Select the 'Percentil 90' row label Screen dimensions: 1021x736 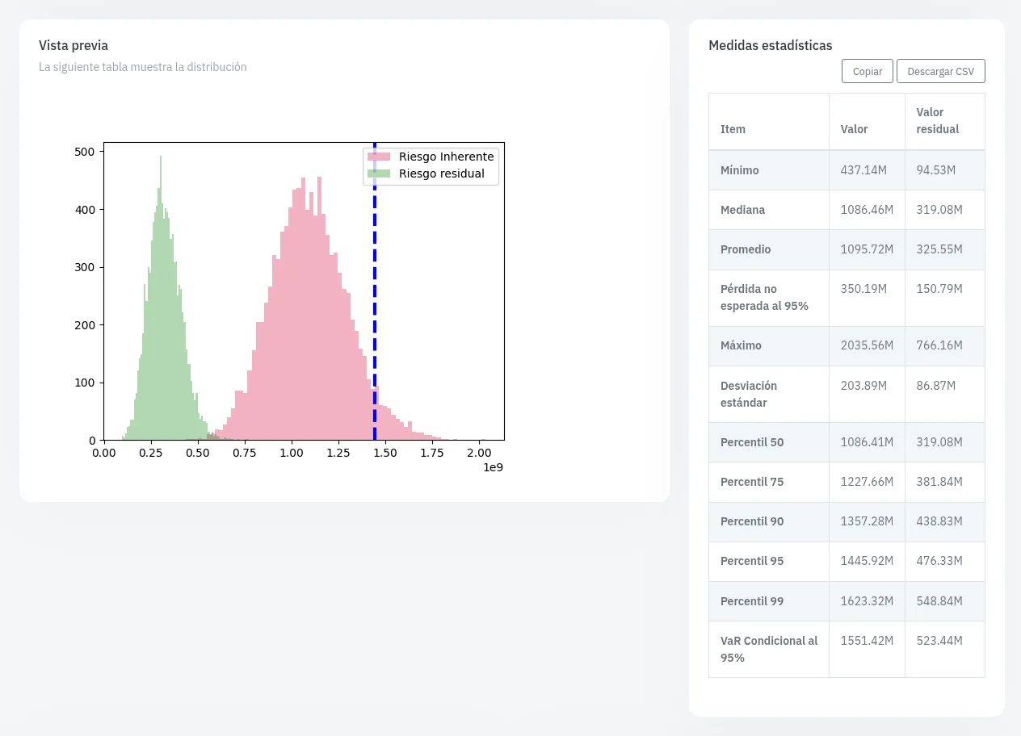pyautogui.click(x=752, y=521)
